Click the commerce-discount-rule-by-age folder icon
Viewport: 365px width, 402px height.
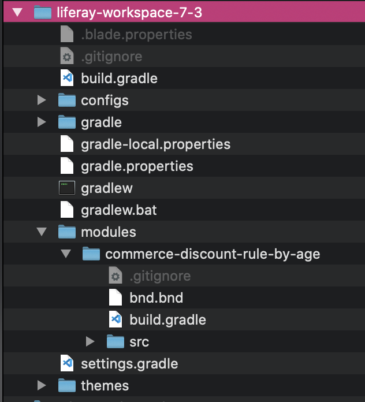(x=91, y=254)
